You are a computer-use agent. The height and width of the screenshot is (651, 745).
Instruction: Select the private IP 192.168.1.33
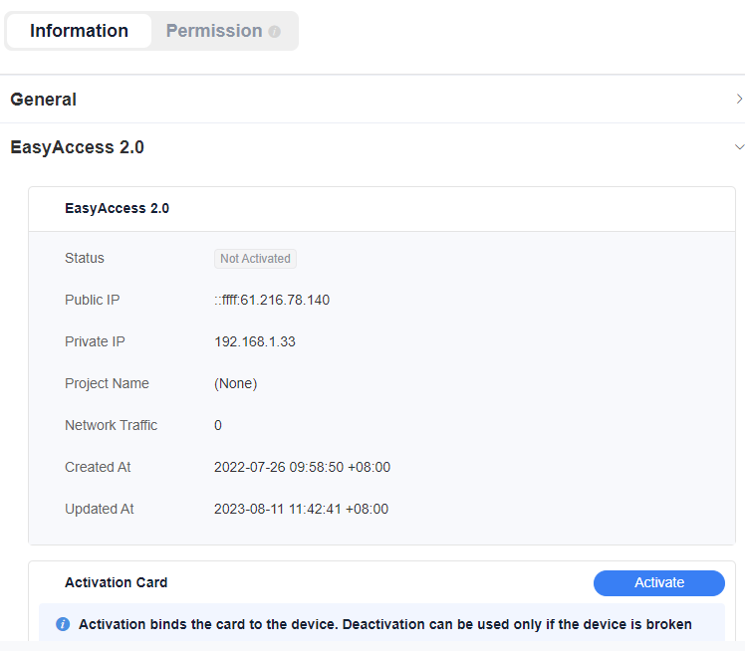(x=255, y=341)
